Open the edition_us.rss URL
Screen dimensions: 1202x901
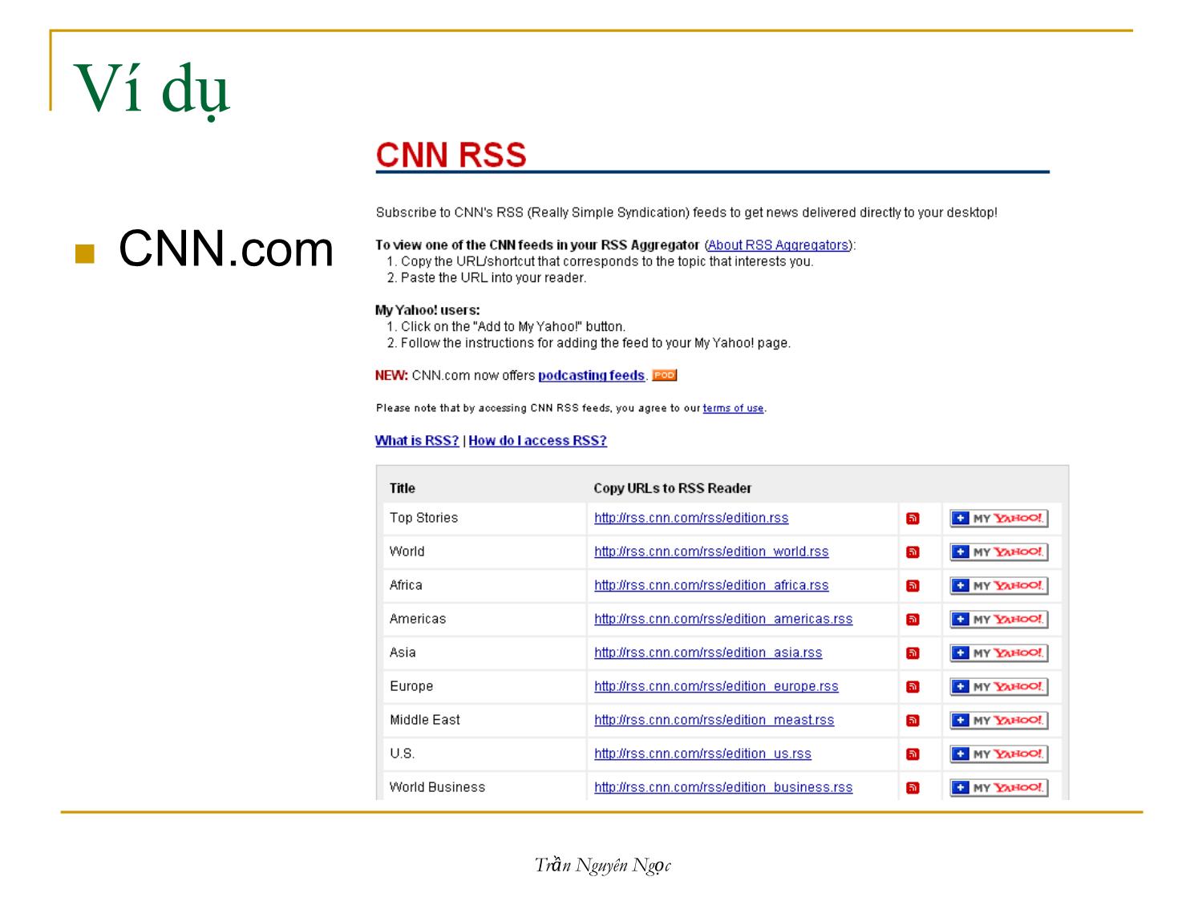pos(702,754)
